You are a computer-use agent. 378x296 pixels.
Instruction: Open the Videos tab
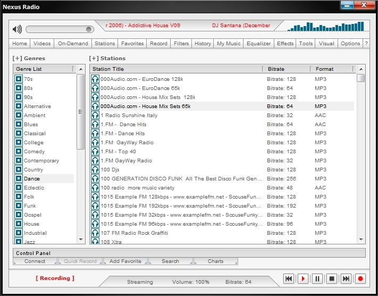point(42,44)
